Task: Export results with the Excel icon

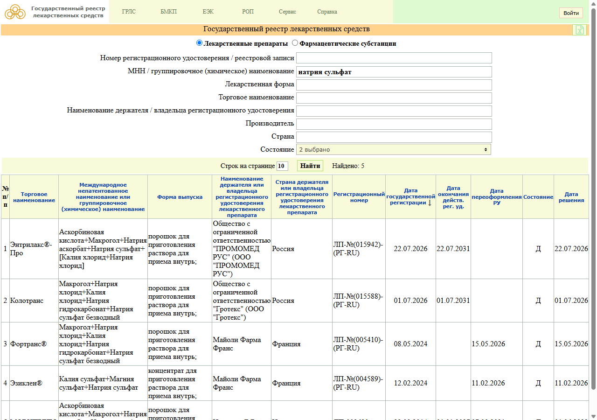Action: (x=579, y=30)
